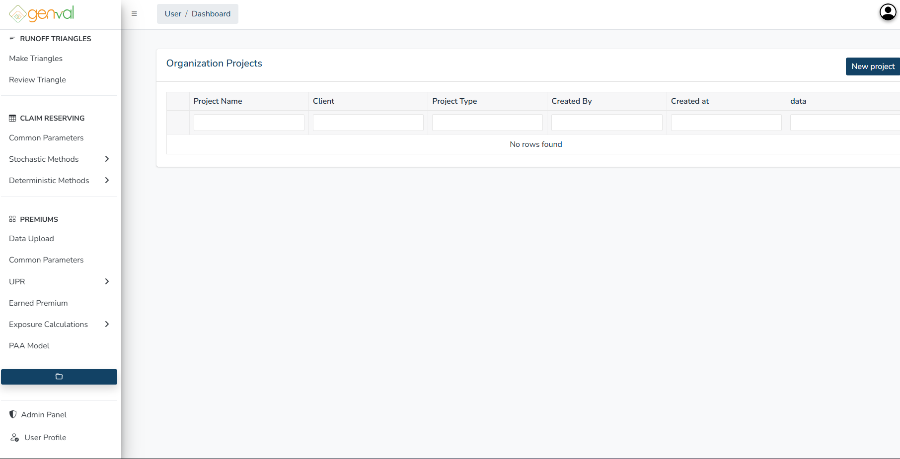Click the Premiums grid icon
This screenshot has height=459, width=900.
pos(11,219)
